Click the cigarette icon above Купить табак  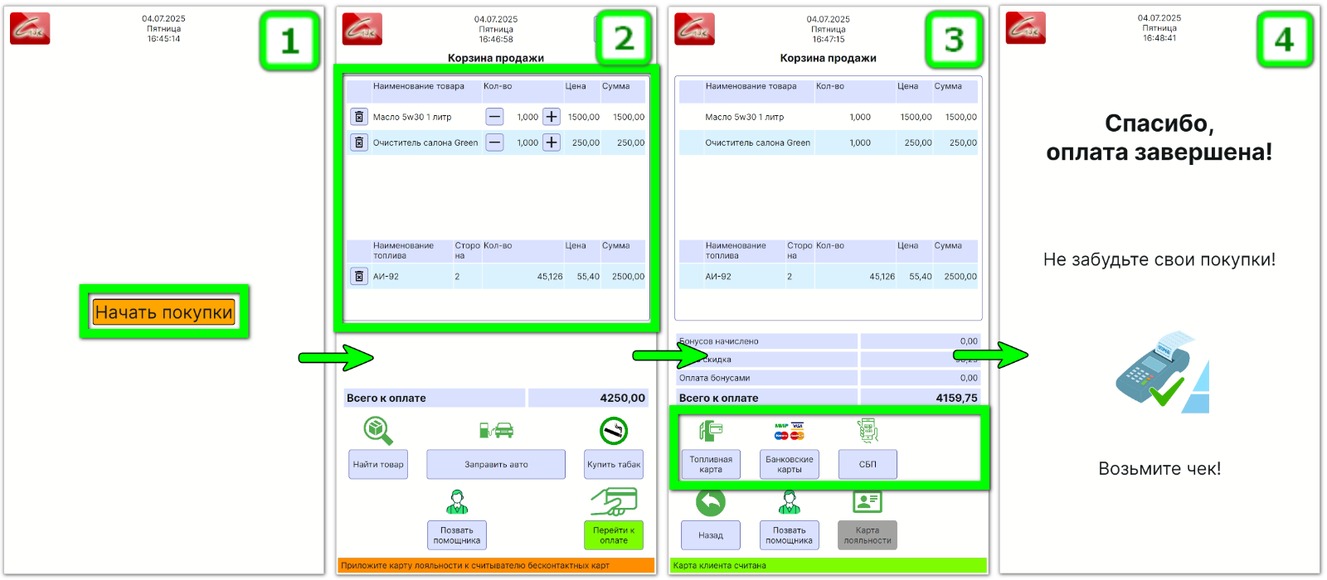click(614, 431)
